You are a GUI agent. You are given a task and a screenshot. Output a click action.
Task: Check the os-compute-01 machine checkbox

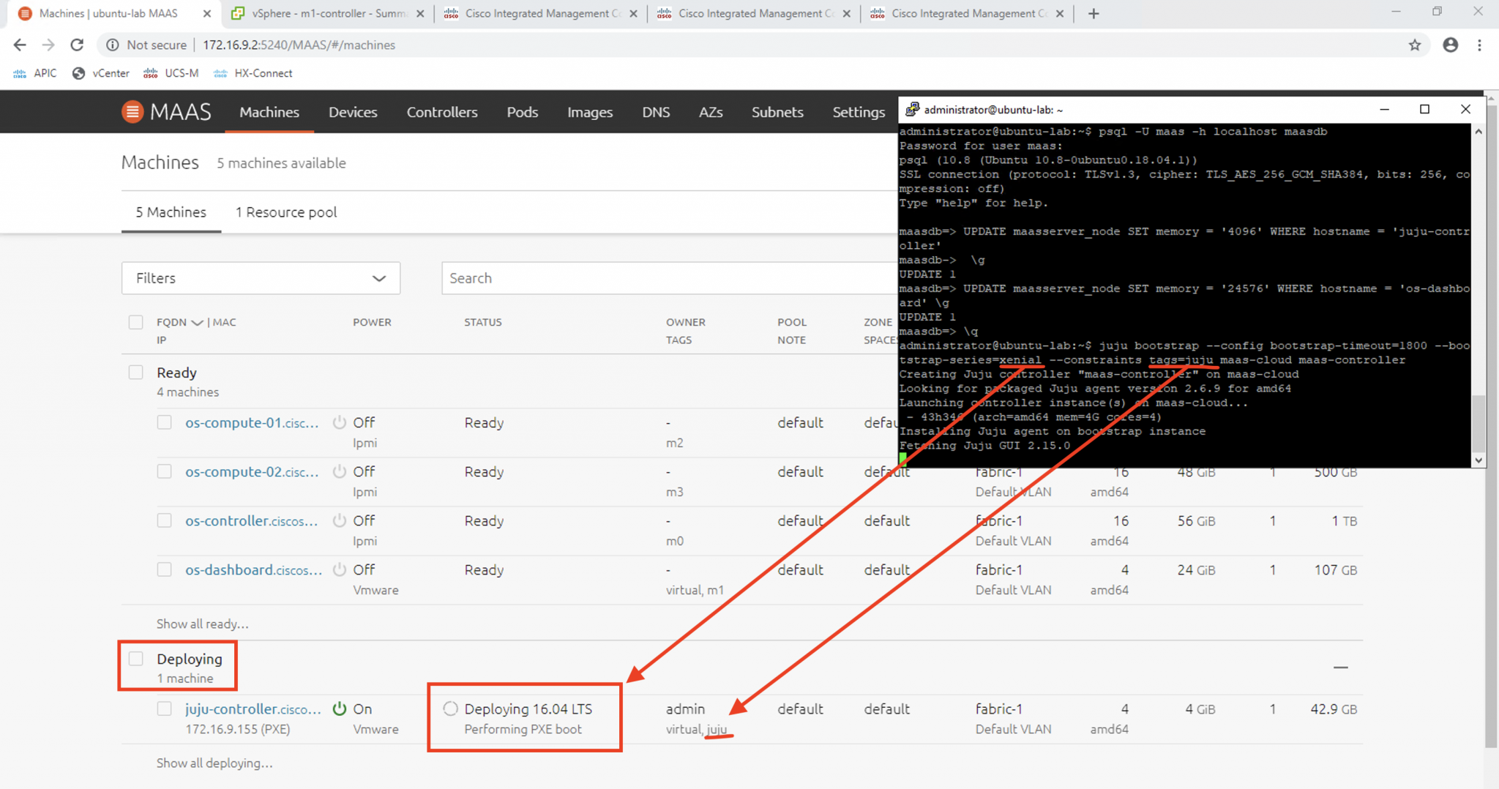point(164,422)
